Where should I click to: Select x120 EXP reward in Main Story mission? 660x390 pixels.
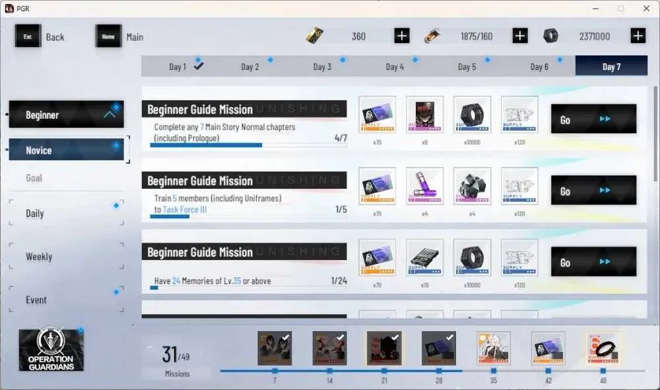tap(519, 114)
